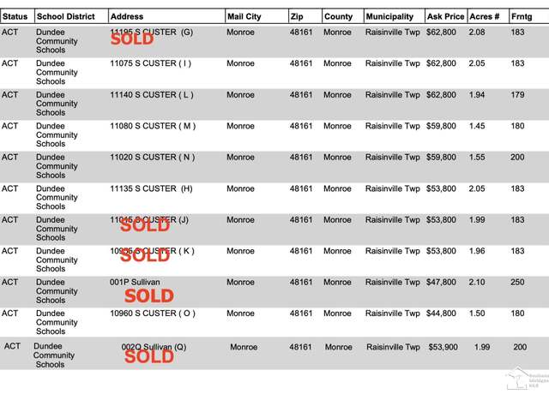This screenshot has height=394, width=549.
Task: Select the $44,800 ask price cell
Action: [441, 313]
